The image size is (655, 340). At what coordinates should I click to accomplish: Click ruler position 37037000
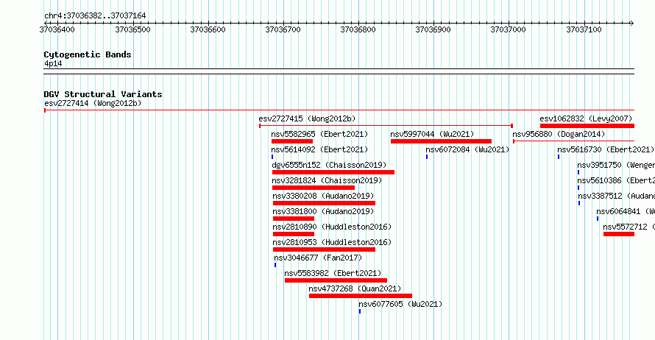click(509, 29)
